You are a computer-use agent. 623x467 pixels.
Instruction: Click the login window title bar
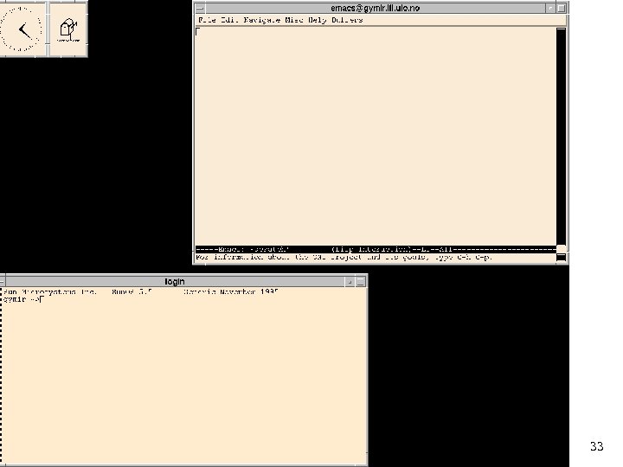click(x=175, y=282)
